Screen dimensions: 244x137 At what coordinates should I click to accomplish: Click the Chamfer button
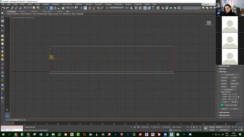tap(224, 84)
